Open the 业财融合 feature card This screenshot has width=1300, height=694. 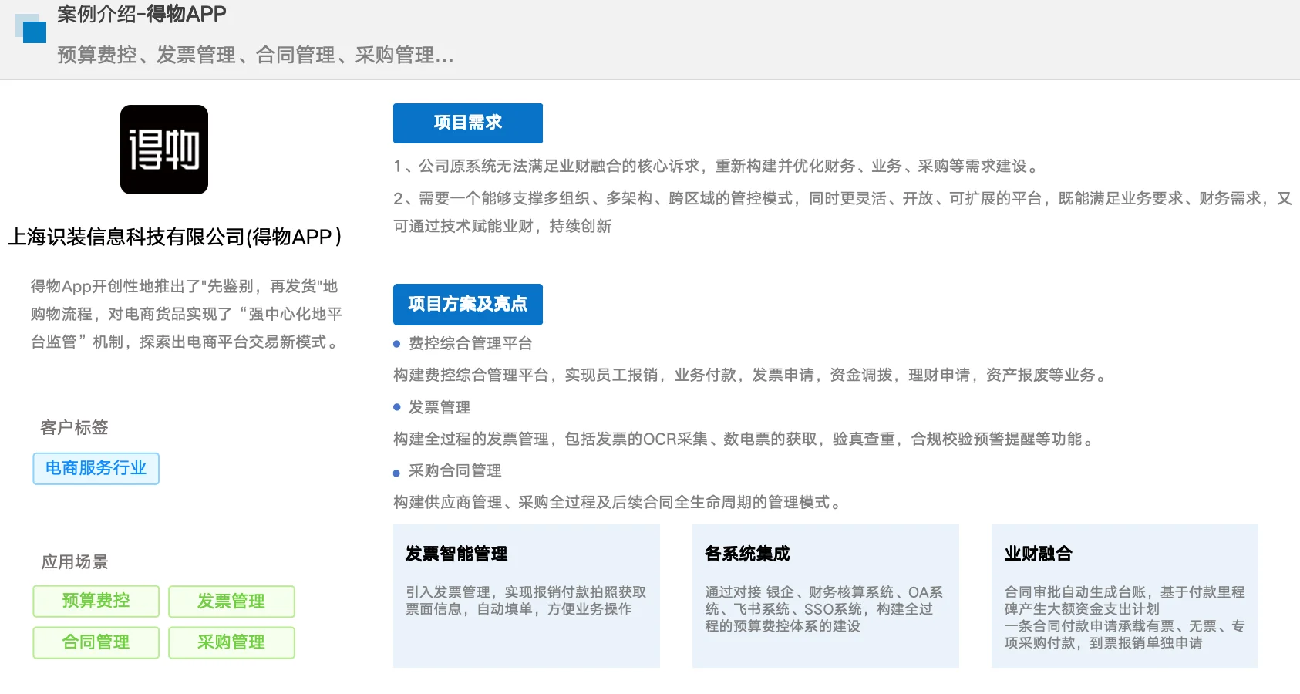(1125, 596)
